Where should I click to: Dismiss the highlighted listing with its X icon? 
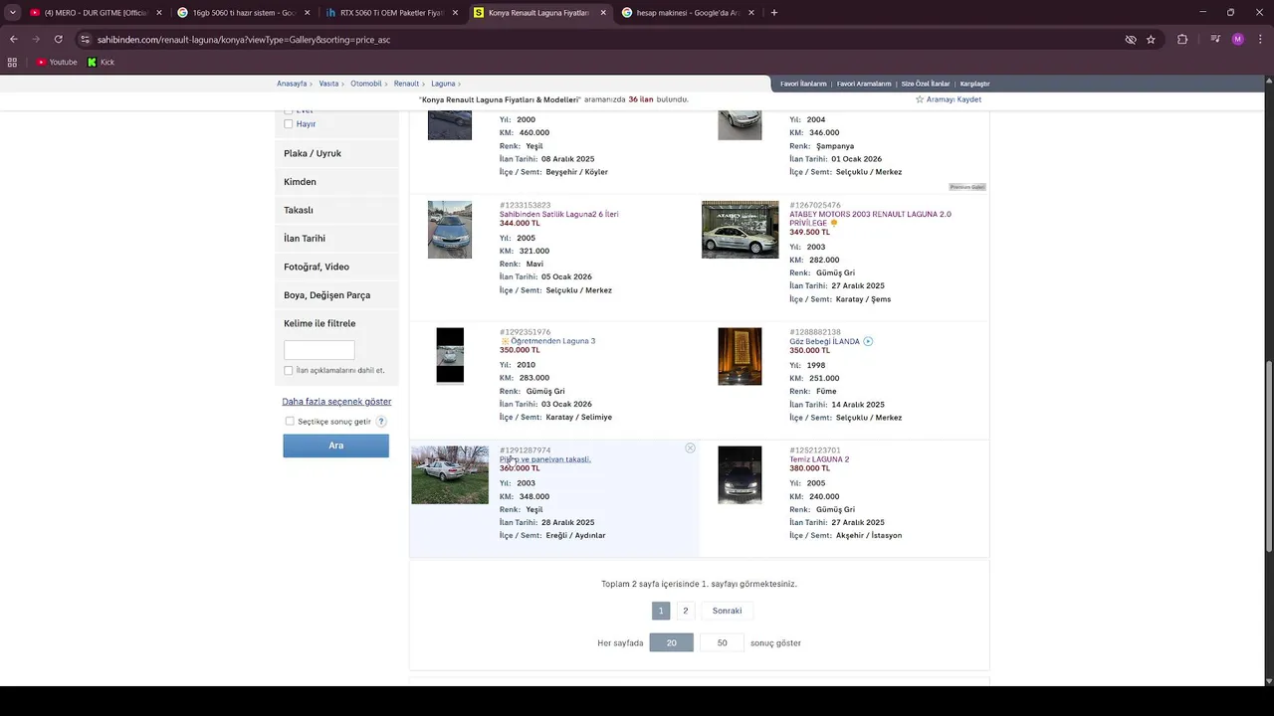[x=690, y=448]
